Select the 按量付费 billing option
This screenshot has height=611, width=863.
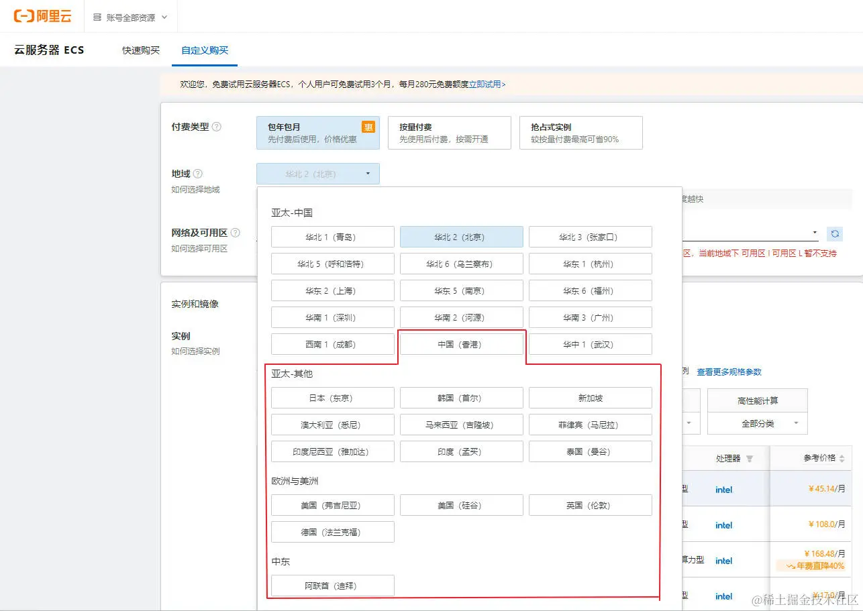click(449, 132)
